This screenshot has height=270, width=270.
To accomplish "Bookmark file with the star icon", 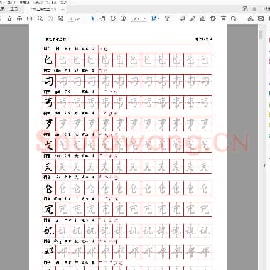I will (x=9, y=18).
